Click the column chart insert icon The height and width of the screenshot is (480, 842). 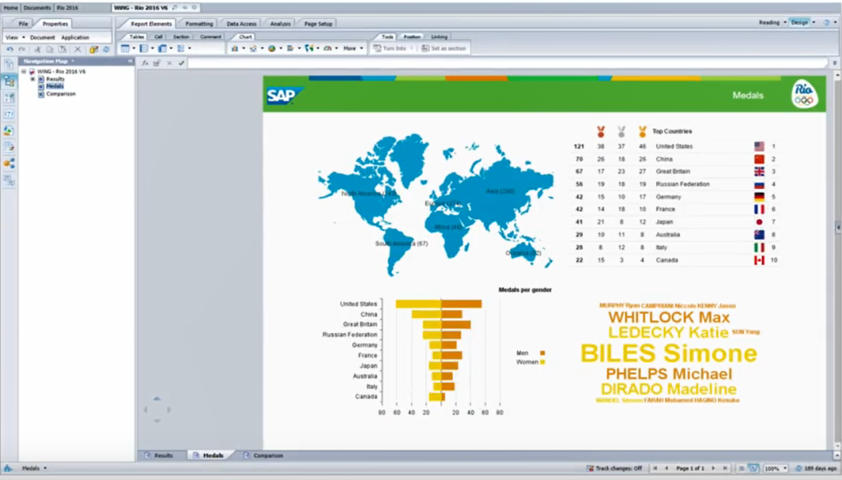click(234, 48)
